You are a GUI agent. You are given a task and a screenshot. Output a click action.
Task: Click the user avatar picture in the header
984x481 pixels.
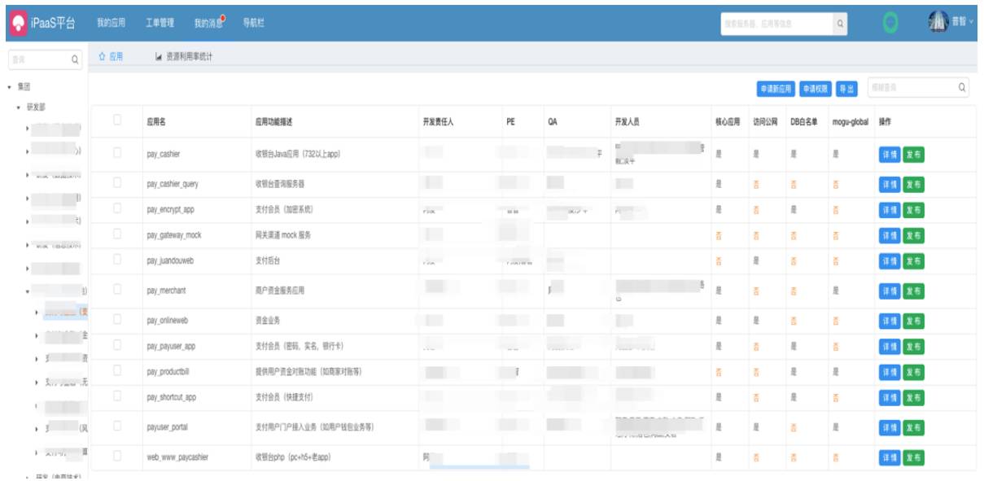pos(938,23)
